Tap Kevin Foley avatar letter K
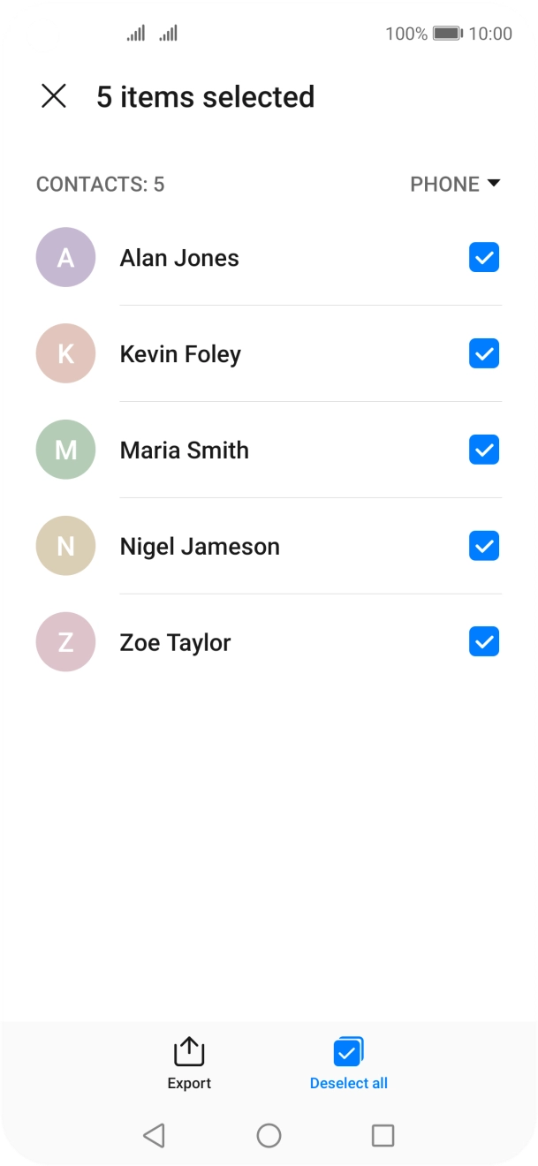 [x=65, y=353]
